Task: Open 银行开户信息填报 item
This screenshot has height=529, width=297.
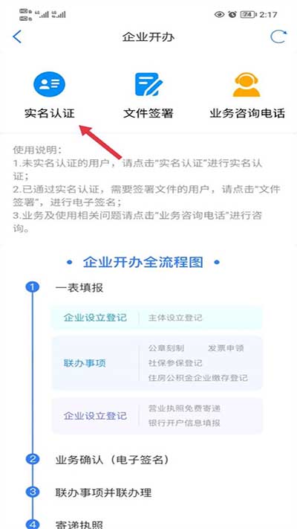Action: [x=184, y=423]
